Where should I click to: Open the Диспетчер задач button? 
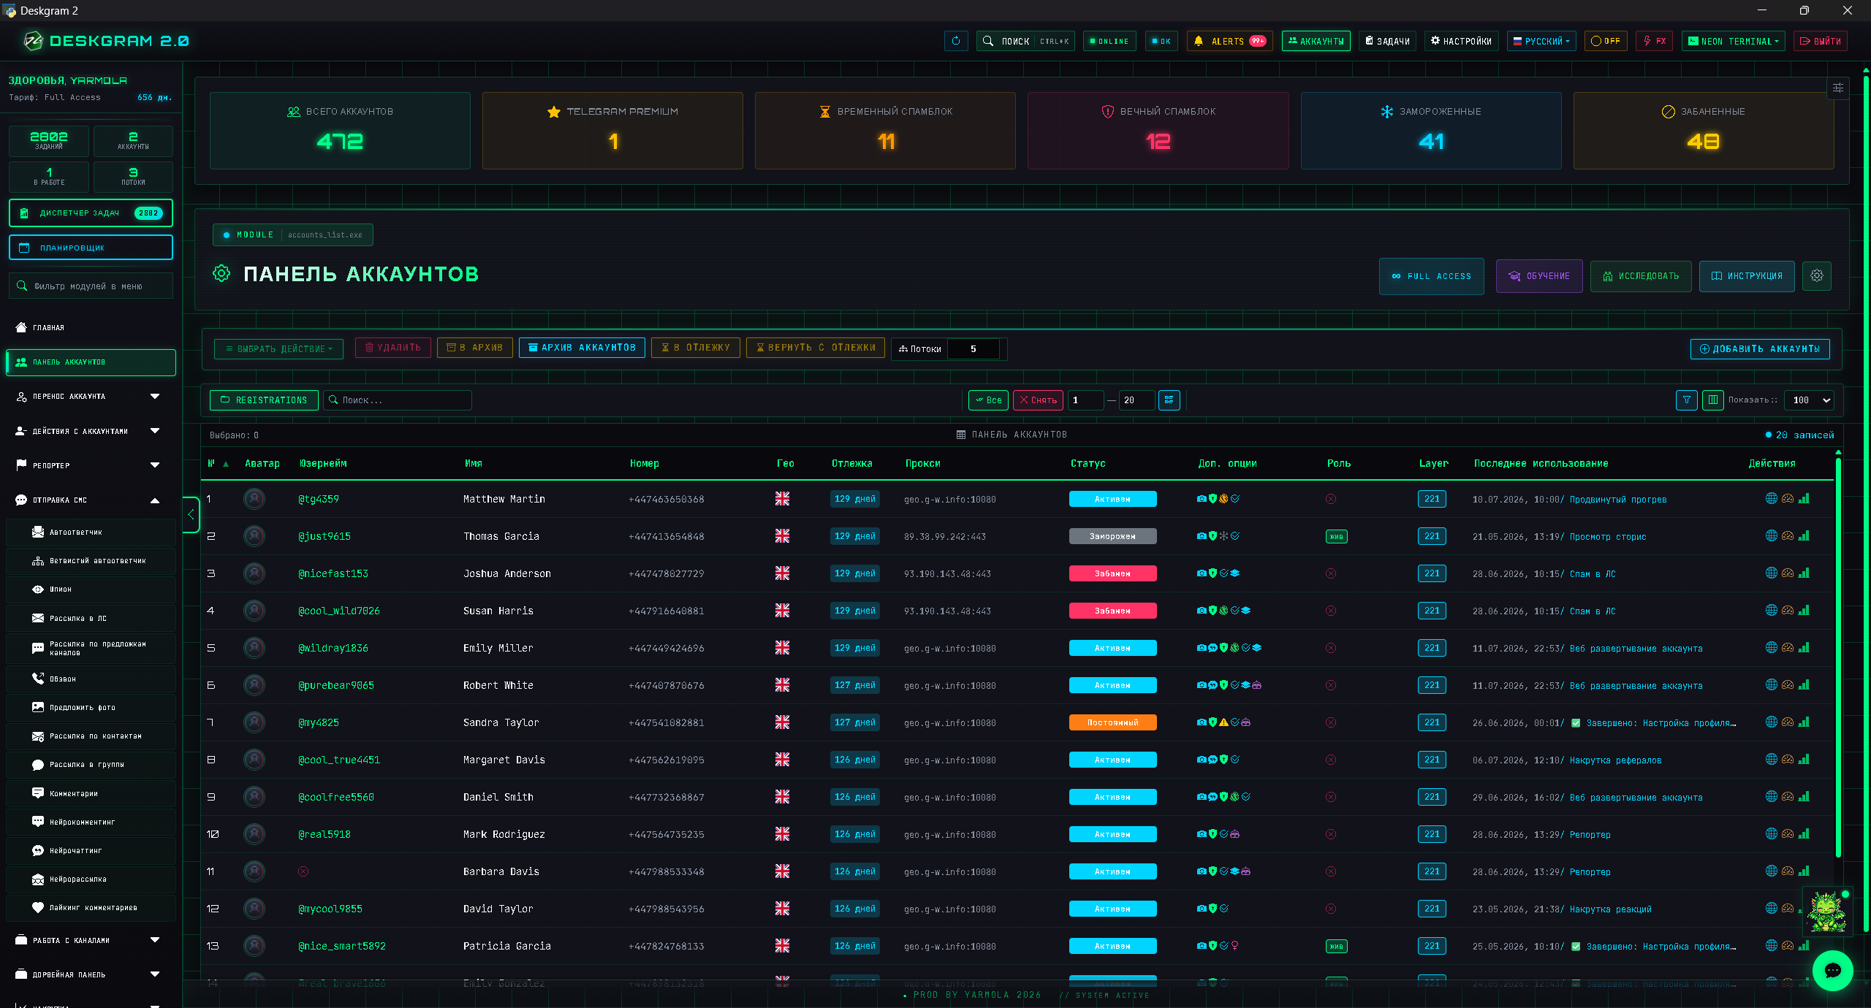91,213
